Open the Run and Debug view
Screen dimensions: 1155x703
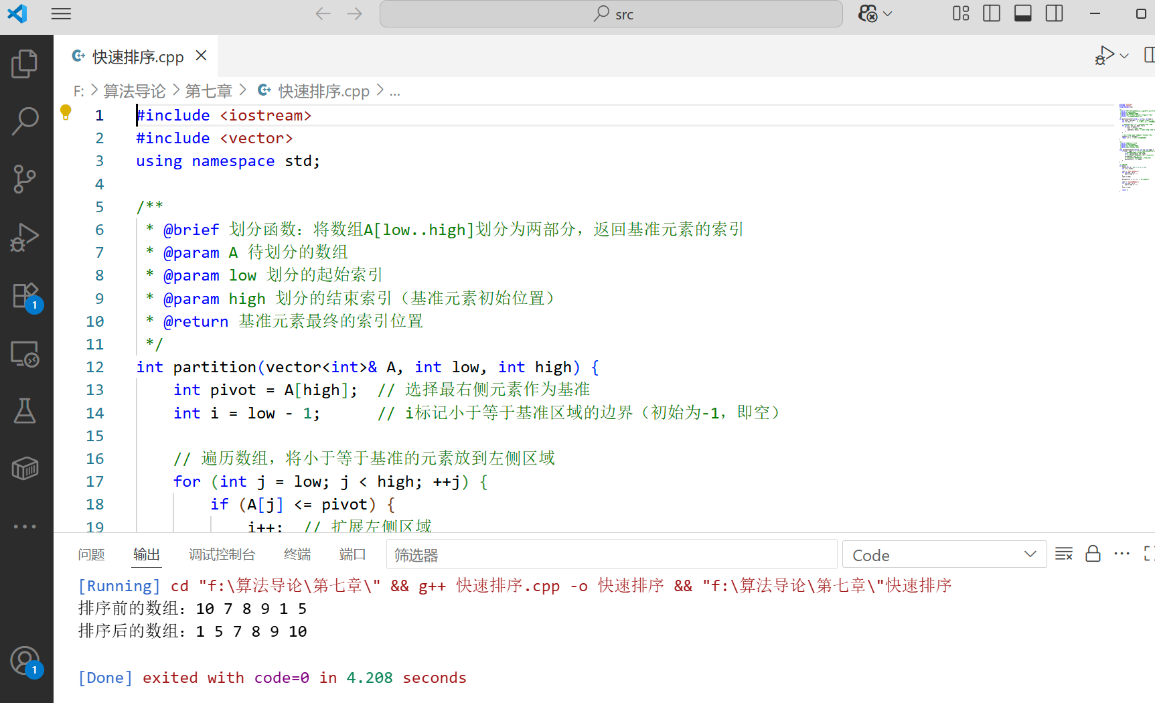tap(25, 237)
